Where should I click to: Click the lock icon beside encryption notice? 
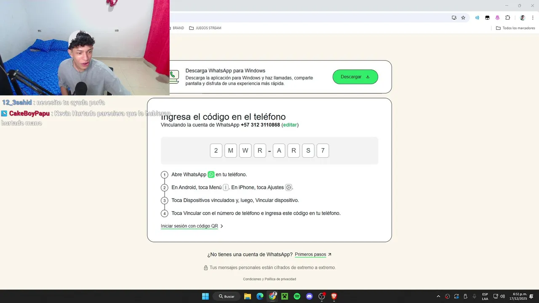point(206,268)
